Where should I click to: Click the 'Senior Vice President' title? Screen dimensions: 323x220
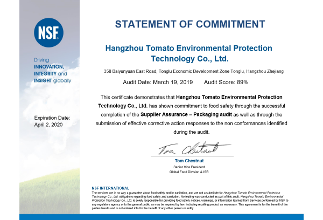[x=189, y=167]
